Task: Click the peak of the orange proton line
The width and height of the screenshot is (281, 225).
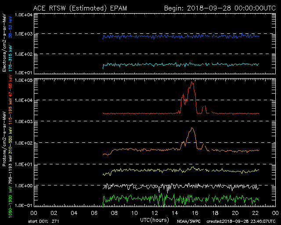Action: pos(192,128)
